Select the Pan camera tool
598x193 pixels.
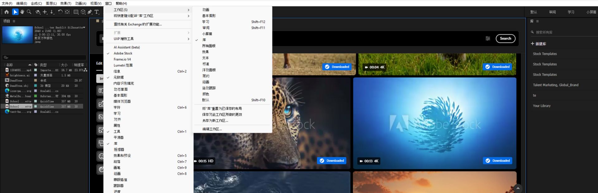(x=45, y=12)
